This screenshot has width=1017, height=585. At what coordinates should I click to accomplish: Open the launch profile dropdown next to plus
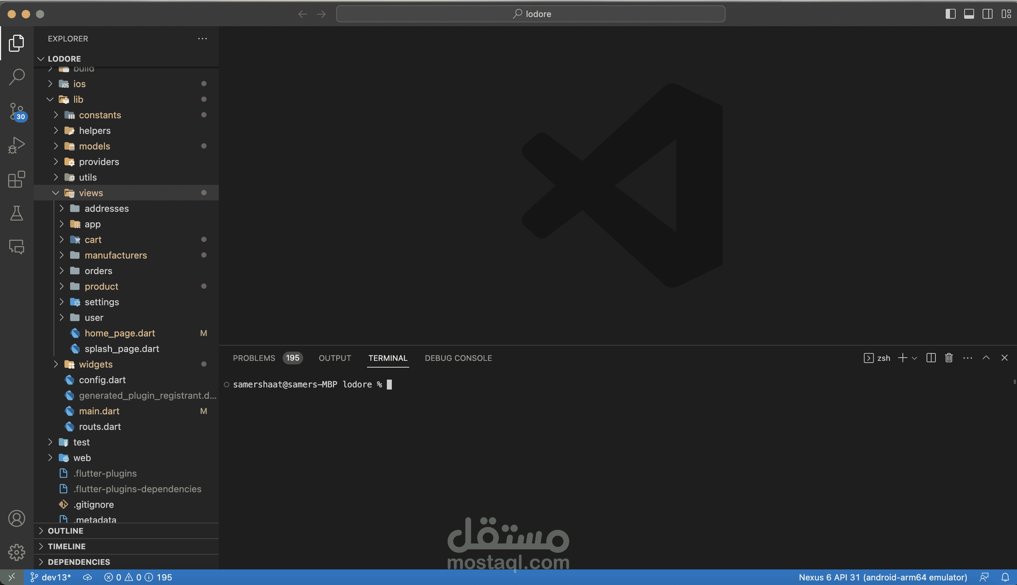[915, 358]
